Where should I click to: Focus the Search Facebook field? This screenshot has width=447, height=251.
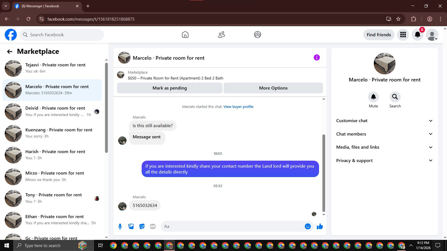[x=61, y=35]
